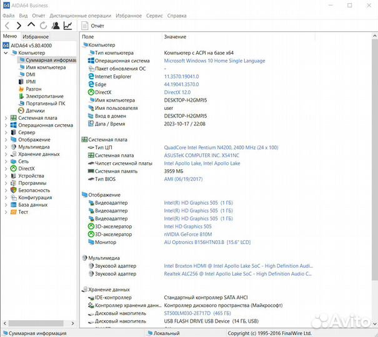
Task: Click the sidebar horizontal scrollbar right arrow
Action: 73,323
